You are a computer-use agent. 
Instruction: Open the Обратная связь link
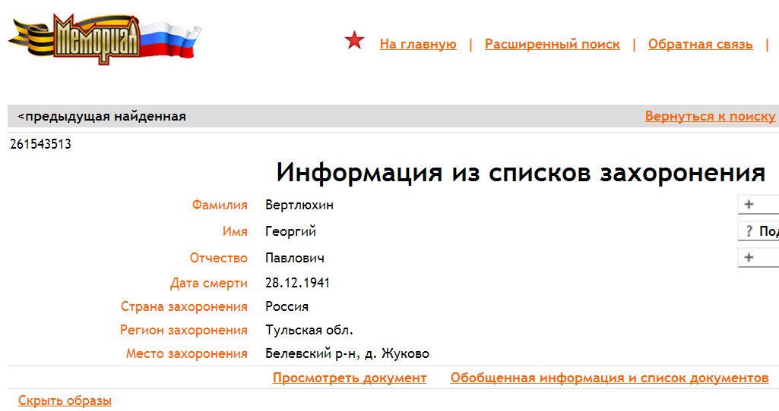point(700,44)
